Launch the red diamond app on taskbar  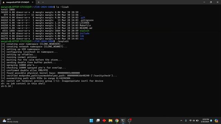[x=104, y=121]
